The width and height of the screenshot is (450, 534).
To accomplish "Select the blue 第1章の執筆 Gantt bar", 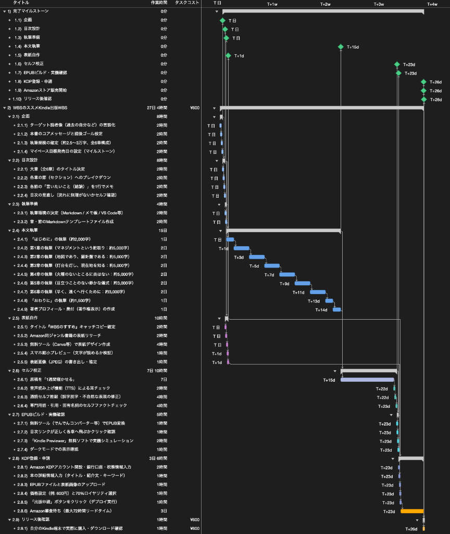I will click(242, 248).
